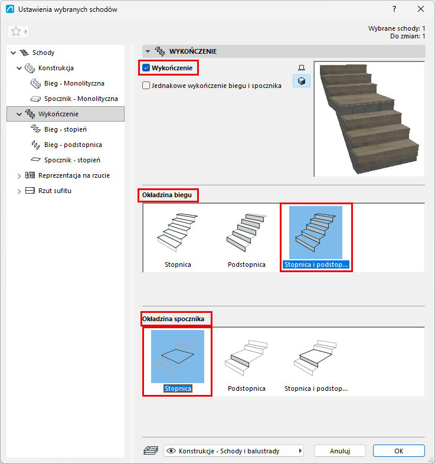Open Spocznik - stopień page
The width and height of the screenshot is (435, 464).
click(72, 161)
